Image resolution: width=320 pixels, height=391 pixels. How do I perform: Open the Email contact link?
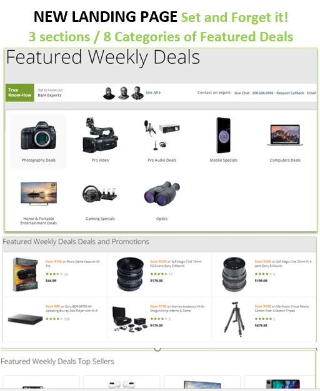[x=311, y=93]
